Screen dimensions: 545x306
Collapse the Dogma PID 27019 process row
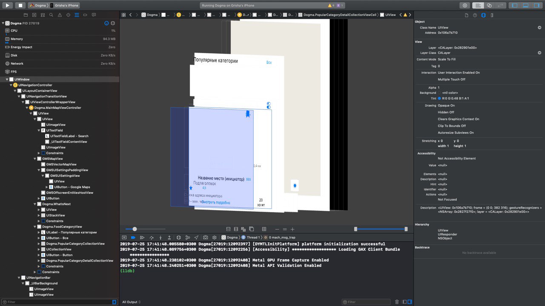(x=3, y=23)
